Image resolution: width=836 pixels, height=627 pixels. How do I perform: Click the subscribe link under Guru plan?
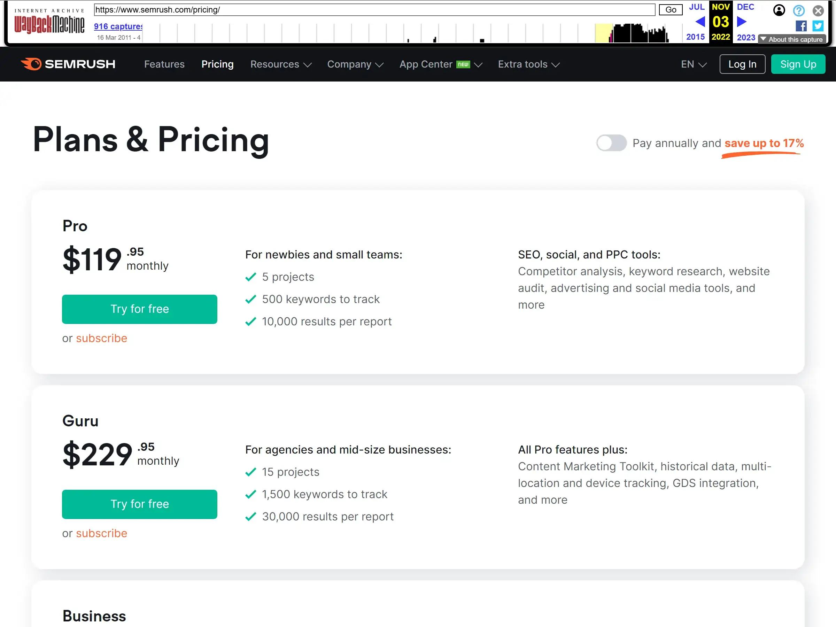point(101,533)
